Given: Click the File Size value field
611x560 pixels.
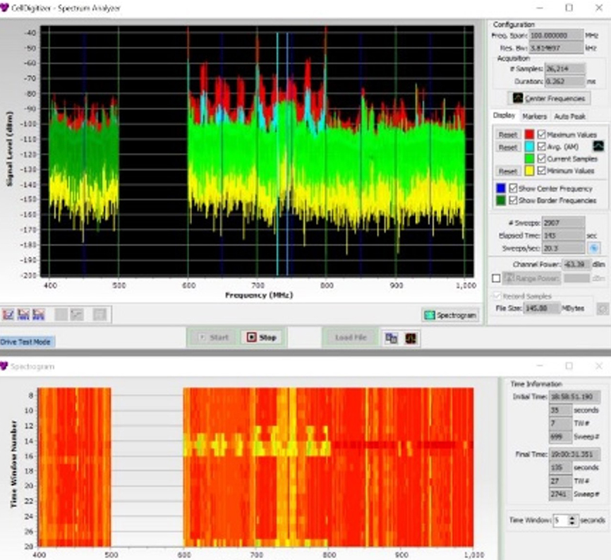Looking at the screenshot, I should point(541,309).
